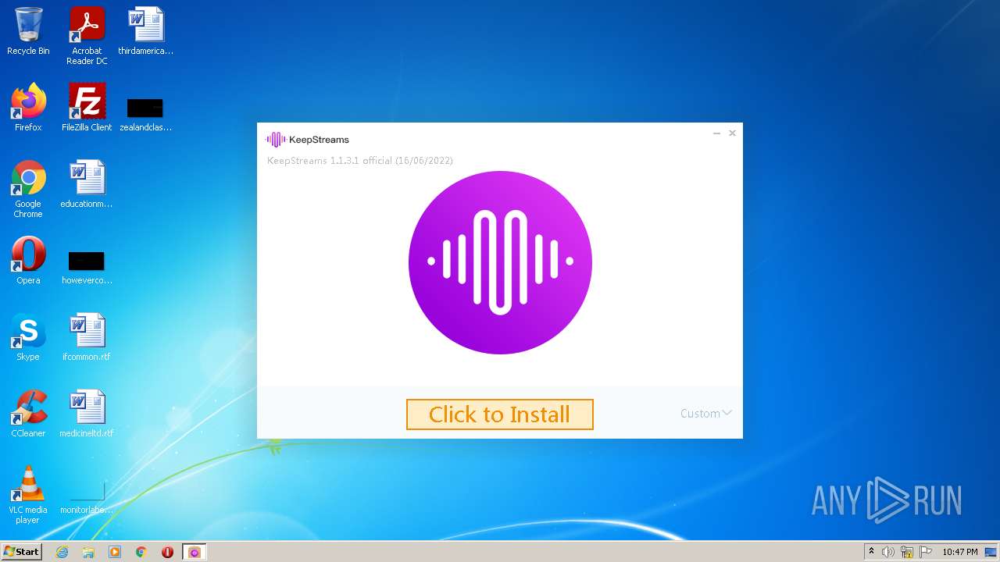Select the Acrobat Reader DC shortcut

pyautogui.click(x=87, y=36)
